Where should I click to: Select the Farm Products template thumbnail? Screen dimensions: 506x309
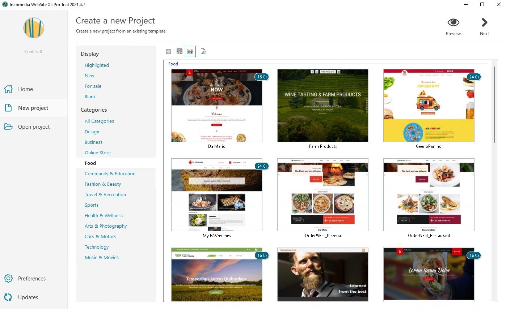[323, 106]
